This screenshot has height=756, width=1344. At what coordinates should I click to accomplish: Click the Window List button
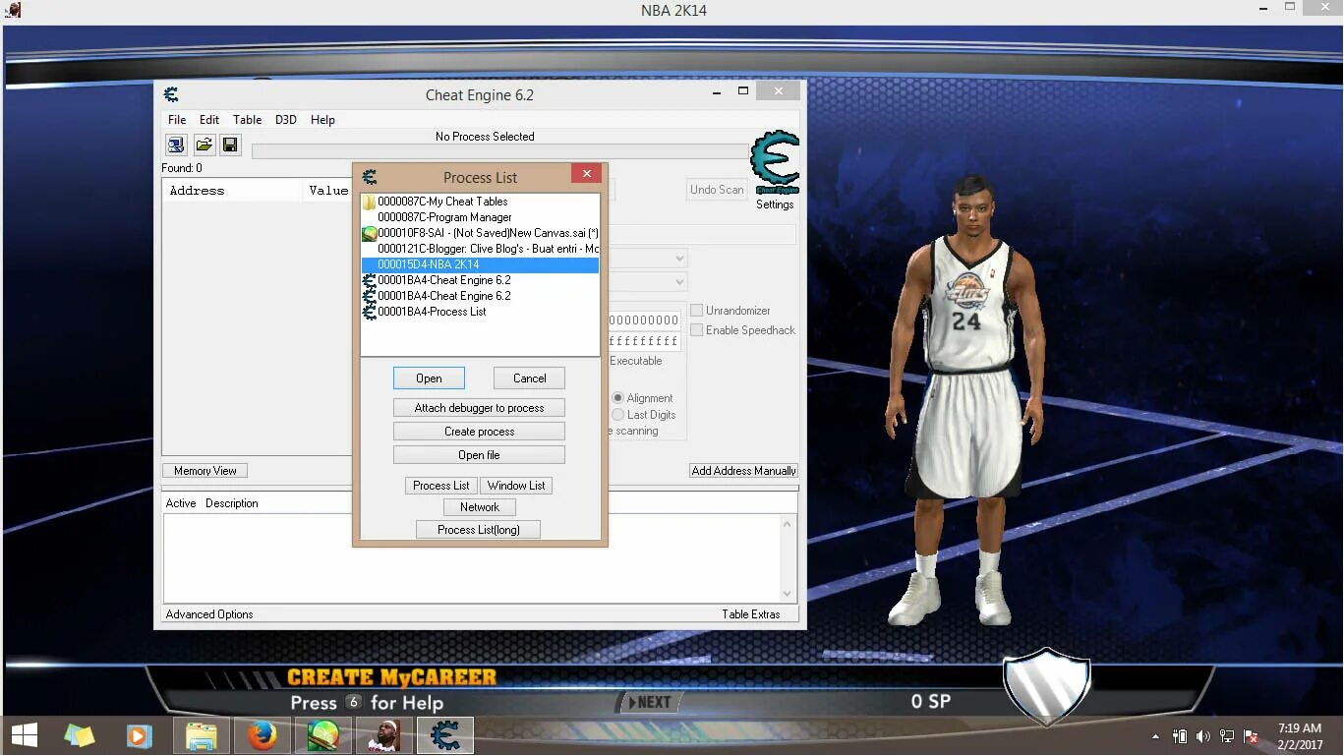(x=516, y=486)
